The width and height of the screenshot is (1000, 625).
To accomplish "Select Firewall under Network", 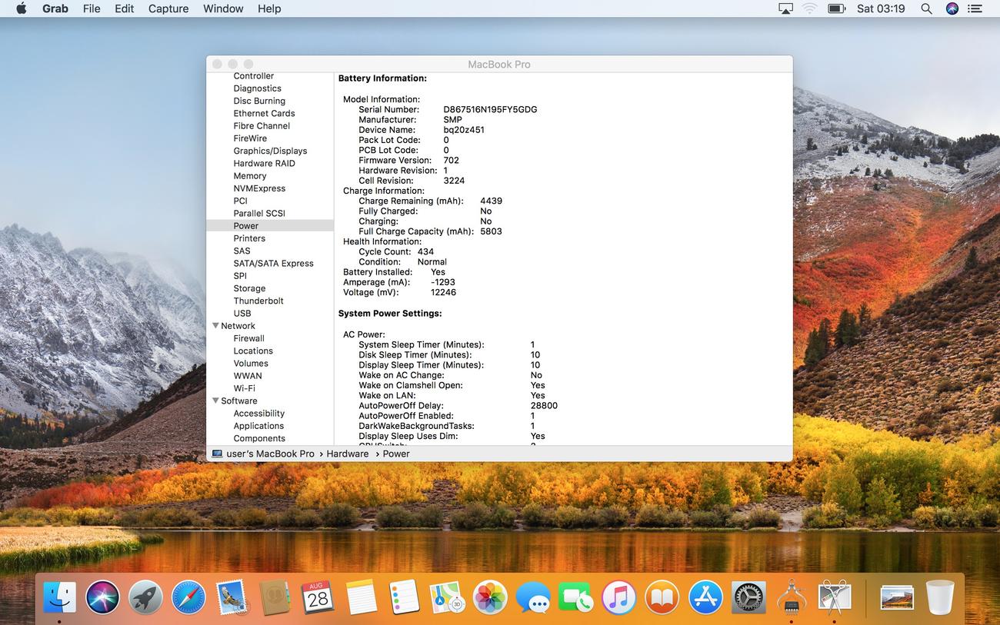I will click(x=248, y=338).
